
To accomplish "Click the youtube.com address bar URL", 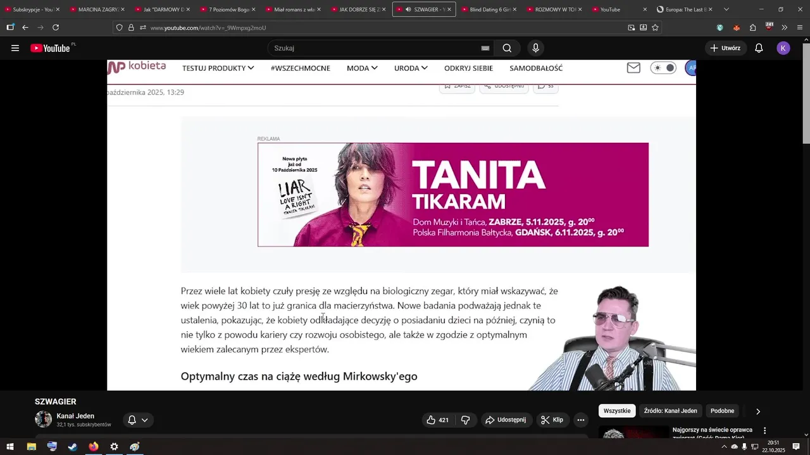I will [x=208, y=28].
